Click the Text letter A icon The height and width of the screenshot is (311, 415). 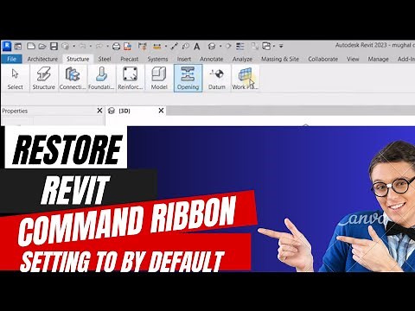(196, 46)
